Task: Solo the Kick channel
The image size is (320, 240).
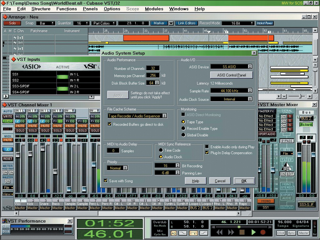Action: (x=33, y=131)
